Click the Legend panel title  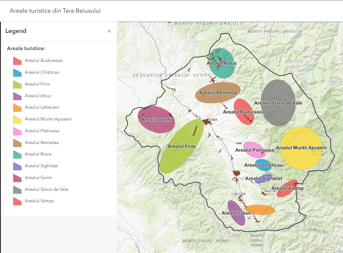pos(16,31)
